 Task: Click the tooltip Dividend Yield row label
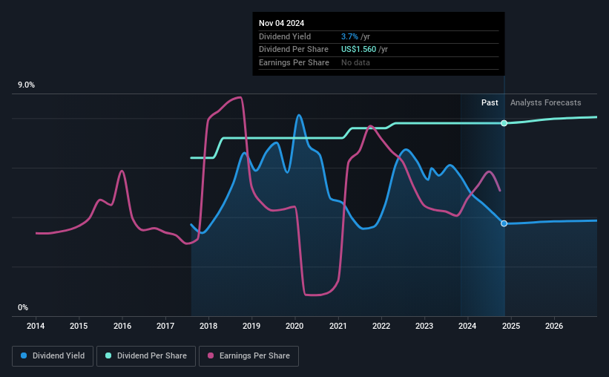285,36
